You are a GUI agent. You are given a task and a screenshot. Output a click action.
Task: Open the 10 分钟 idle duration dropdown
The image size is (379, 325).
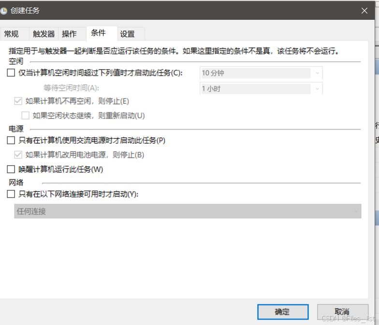pos(261,73)
